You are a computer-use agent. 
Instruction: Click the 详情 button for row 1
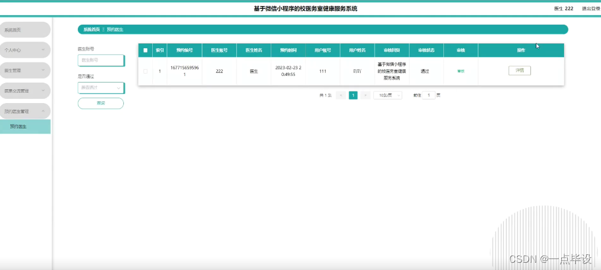[x=519, y=71]
